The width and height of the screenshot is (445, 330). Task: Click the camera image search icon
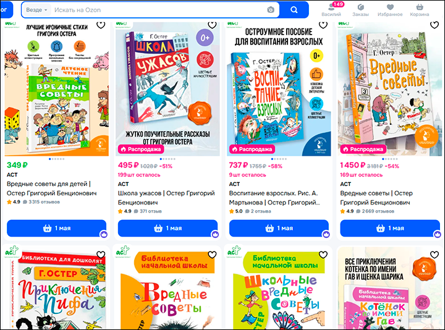click(x=271, y=10)
